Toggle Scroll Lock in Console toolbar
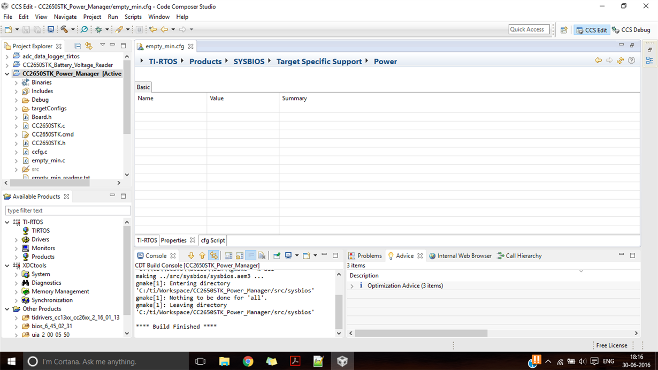Screen dimensions: 658x370 pyautogui.click(x=240, y=256)
